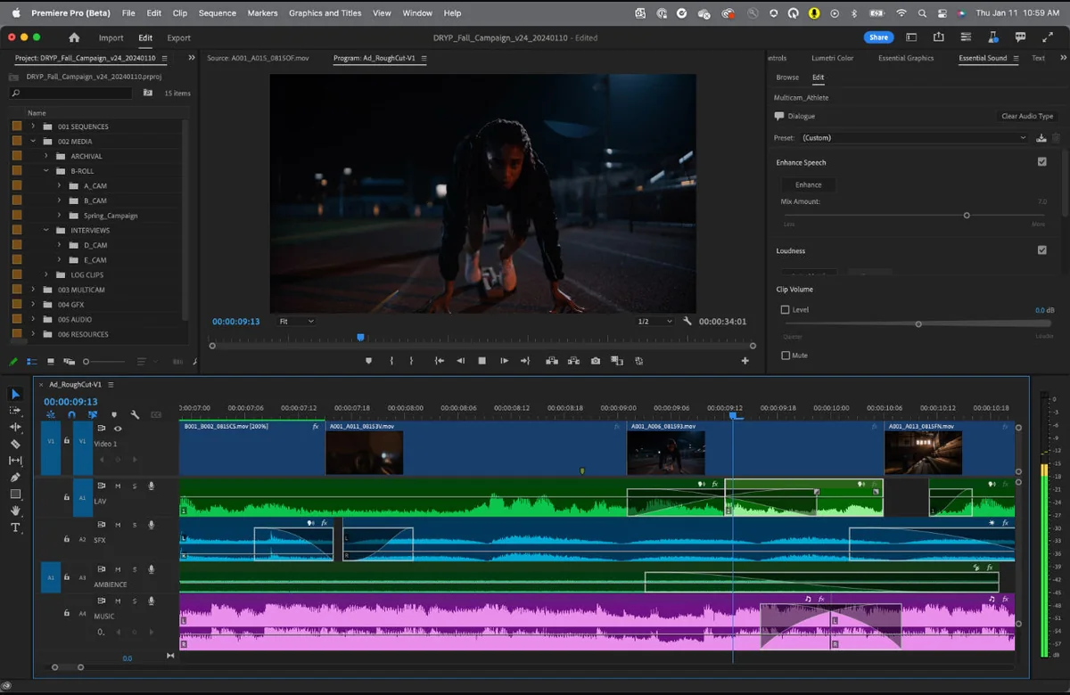Check the Mute checkbox in Clip Volume
1070x695 pixels.
tap(785, 356)
